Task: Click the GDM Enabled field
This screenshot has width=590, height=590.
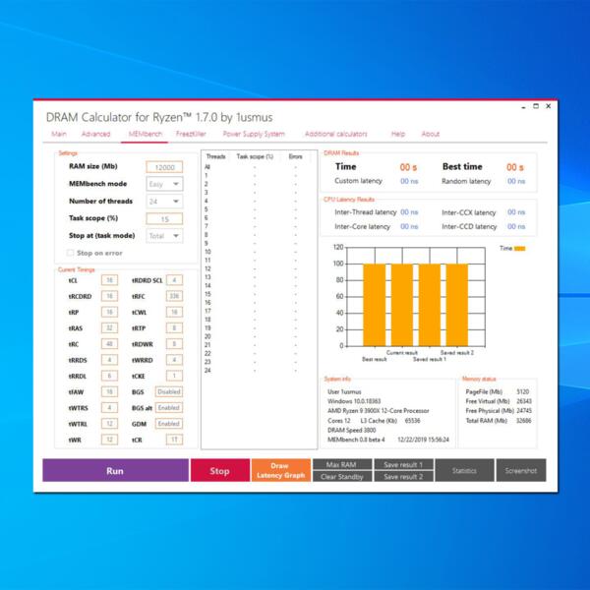Action: coord(169,423)
